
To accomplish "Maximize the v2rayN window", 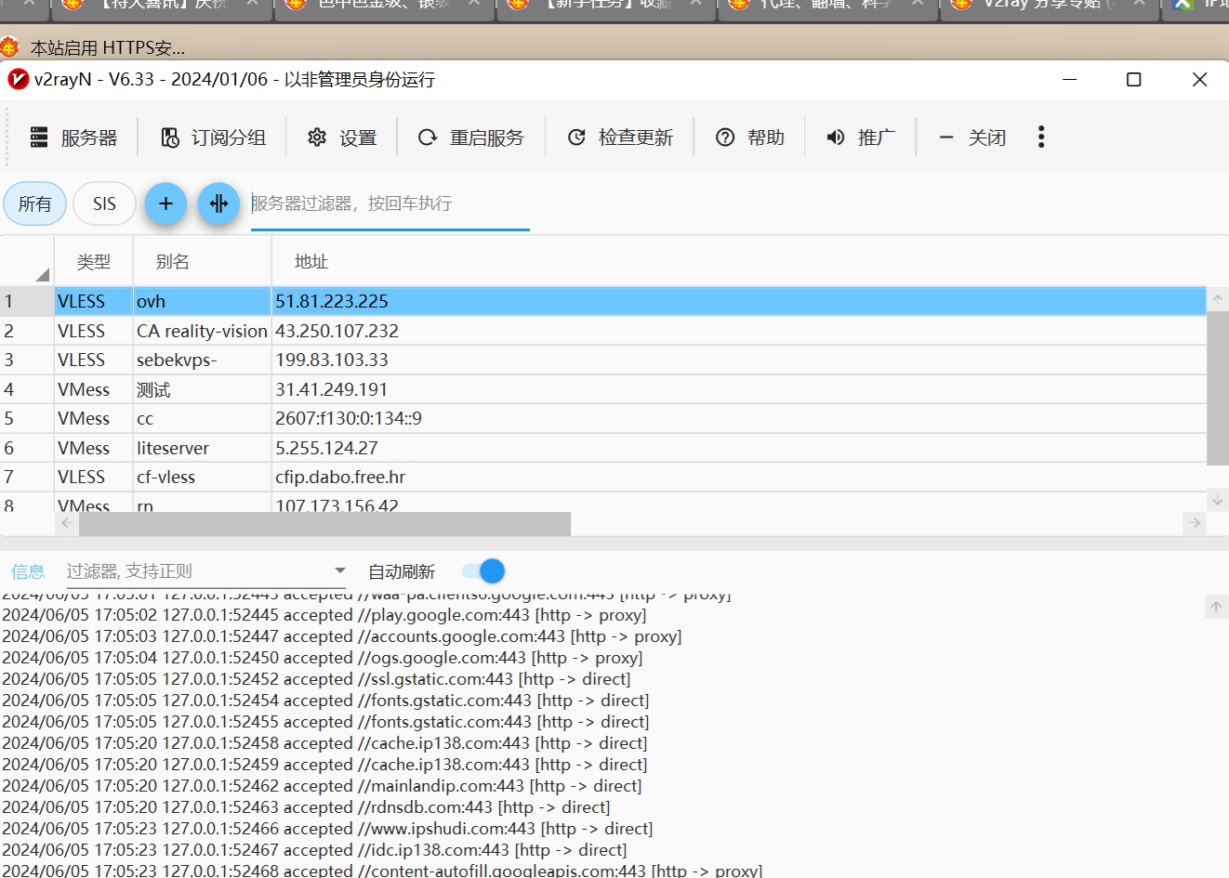I will click(x=1133, y=80).
